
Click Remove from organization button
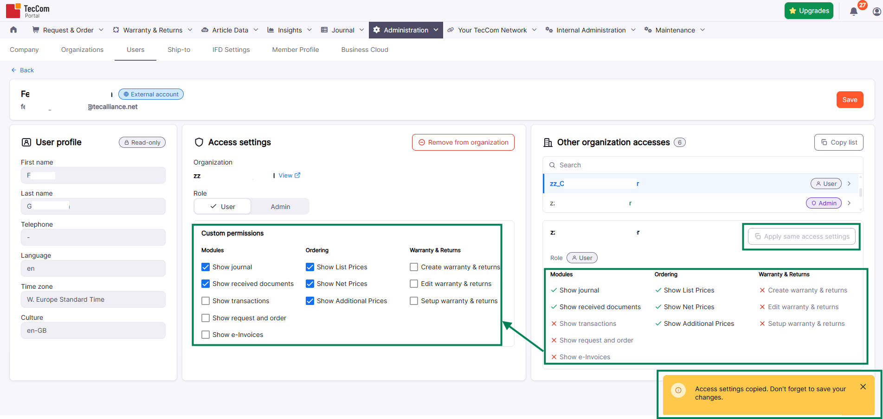[x=463, y=142]
